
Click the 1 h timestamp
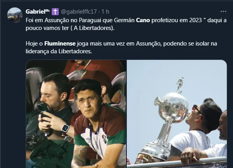[x=105, y=12]
